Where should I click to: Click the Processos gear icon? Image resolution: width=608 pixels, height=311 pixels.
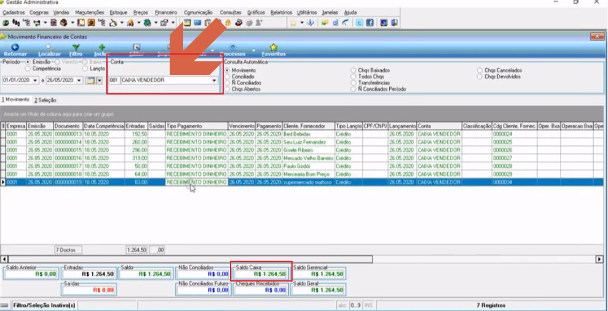pyautogui.click(x=232, y=47)
